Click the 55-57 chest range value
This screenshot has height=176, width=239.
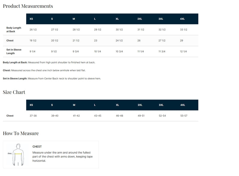click(x=184, y=116)
